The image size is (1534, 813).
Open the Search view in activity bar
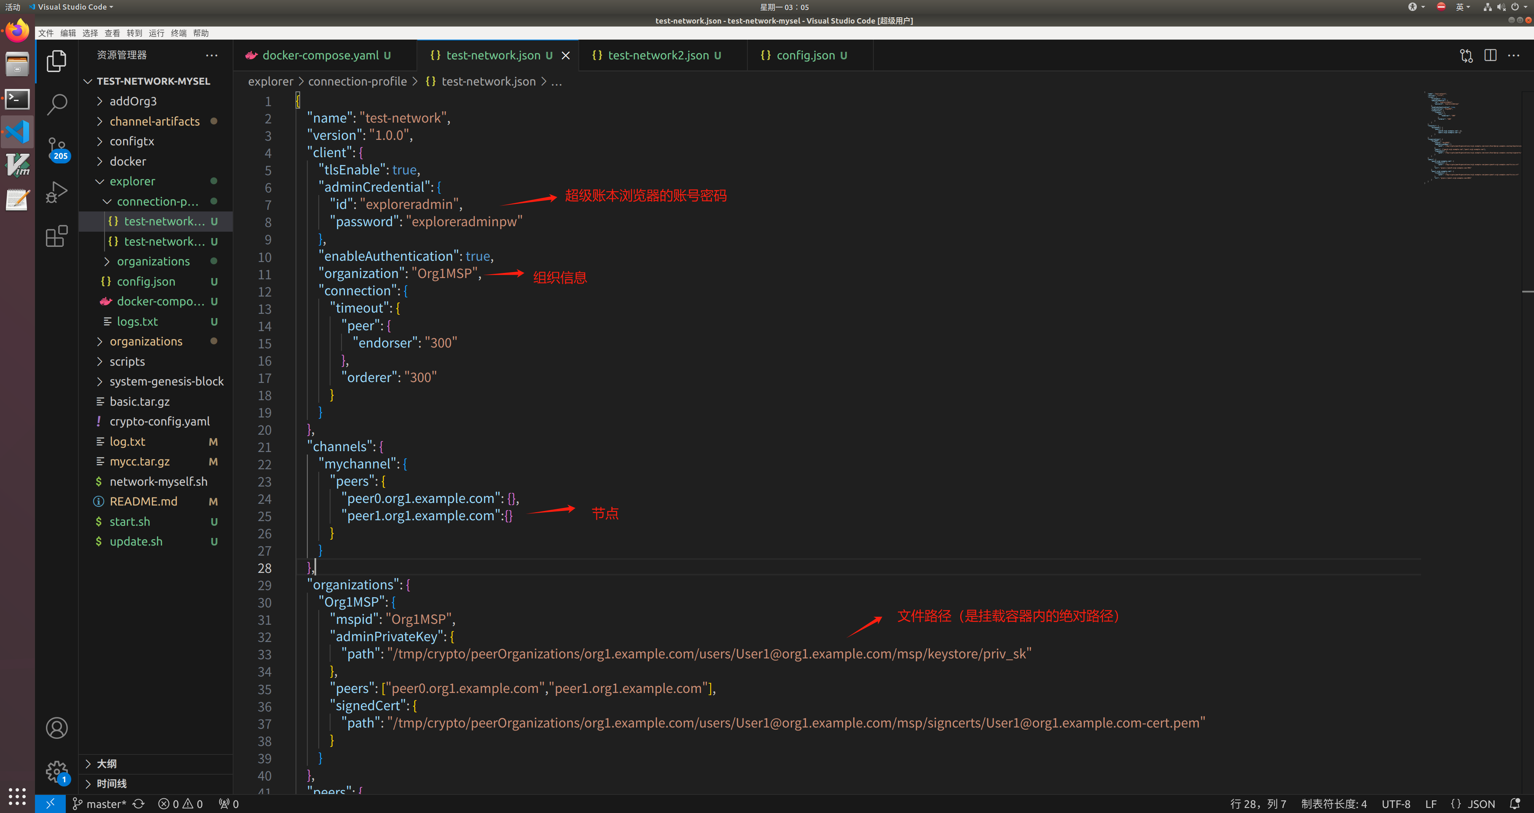56,105
